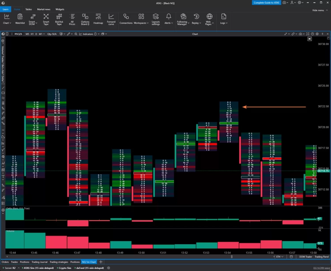Open the chart help question-mark icon

click(312, 34)
